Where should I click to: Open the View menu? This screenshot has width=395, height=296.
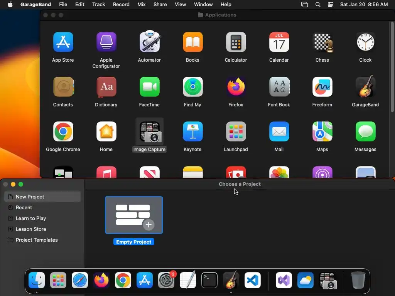pos(181,5)
